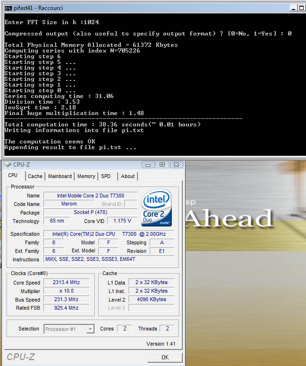Viewport: 306px width, 366px height.
Task: Click the Model value F
Action: coord(109,242)
